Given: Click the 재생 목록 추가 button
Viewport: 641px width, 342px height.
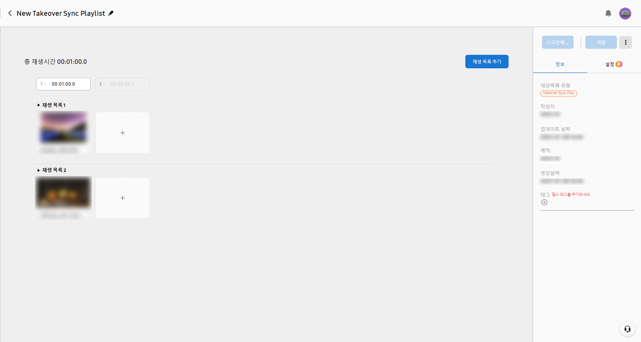Looking at the screenshot, I should pyautogui.click(x=487, y=62).
